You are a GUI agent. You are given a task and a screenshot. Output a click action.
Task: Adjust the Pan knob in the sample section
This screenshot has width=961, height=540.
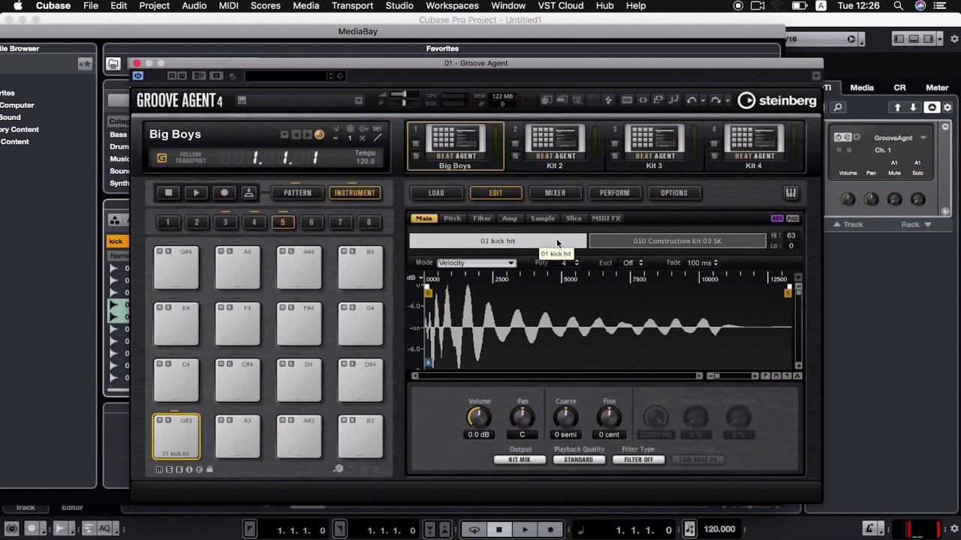tap(522, 418)
